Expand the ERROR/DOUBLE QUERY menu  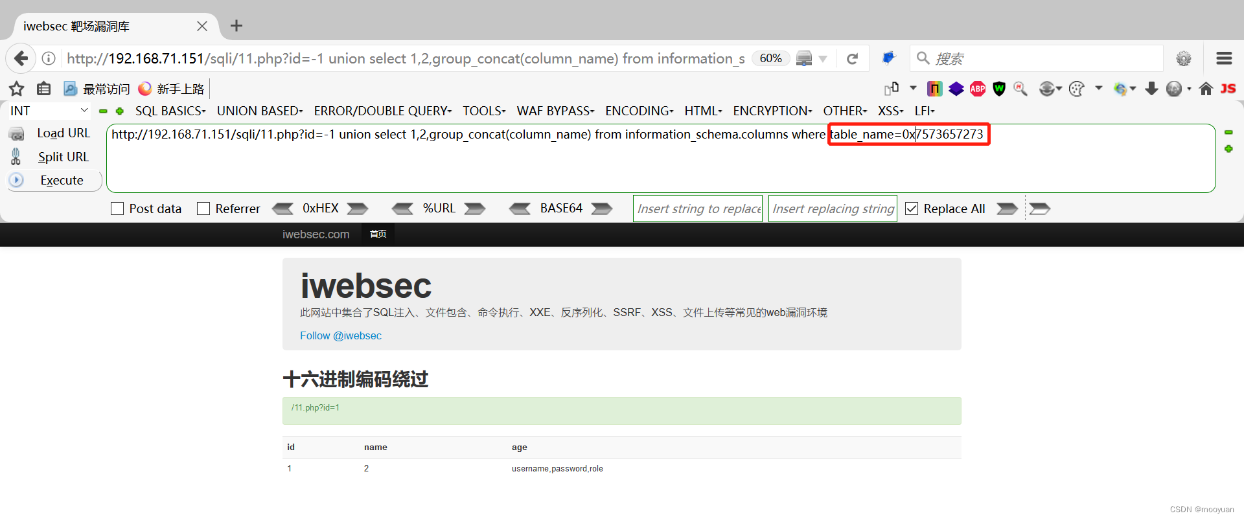[x=383, y=111]
